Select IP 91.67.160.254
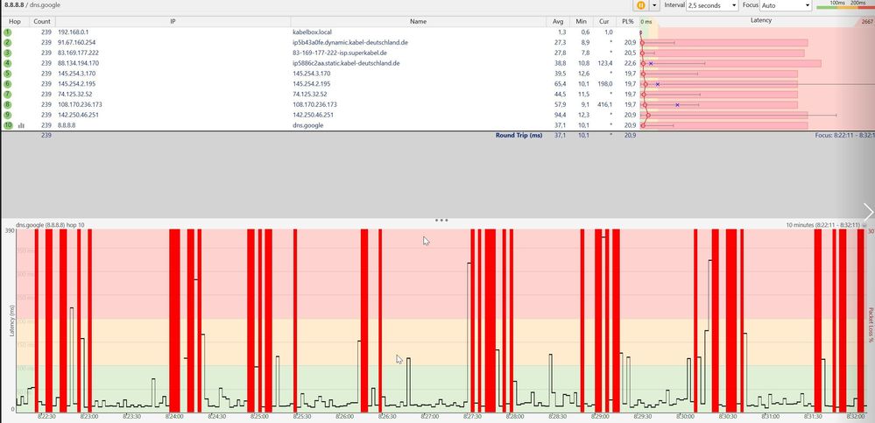Viewport: 875px width, 423px height. point(77,42)
